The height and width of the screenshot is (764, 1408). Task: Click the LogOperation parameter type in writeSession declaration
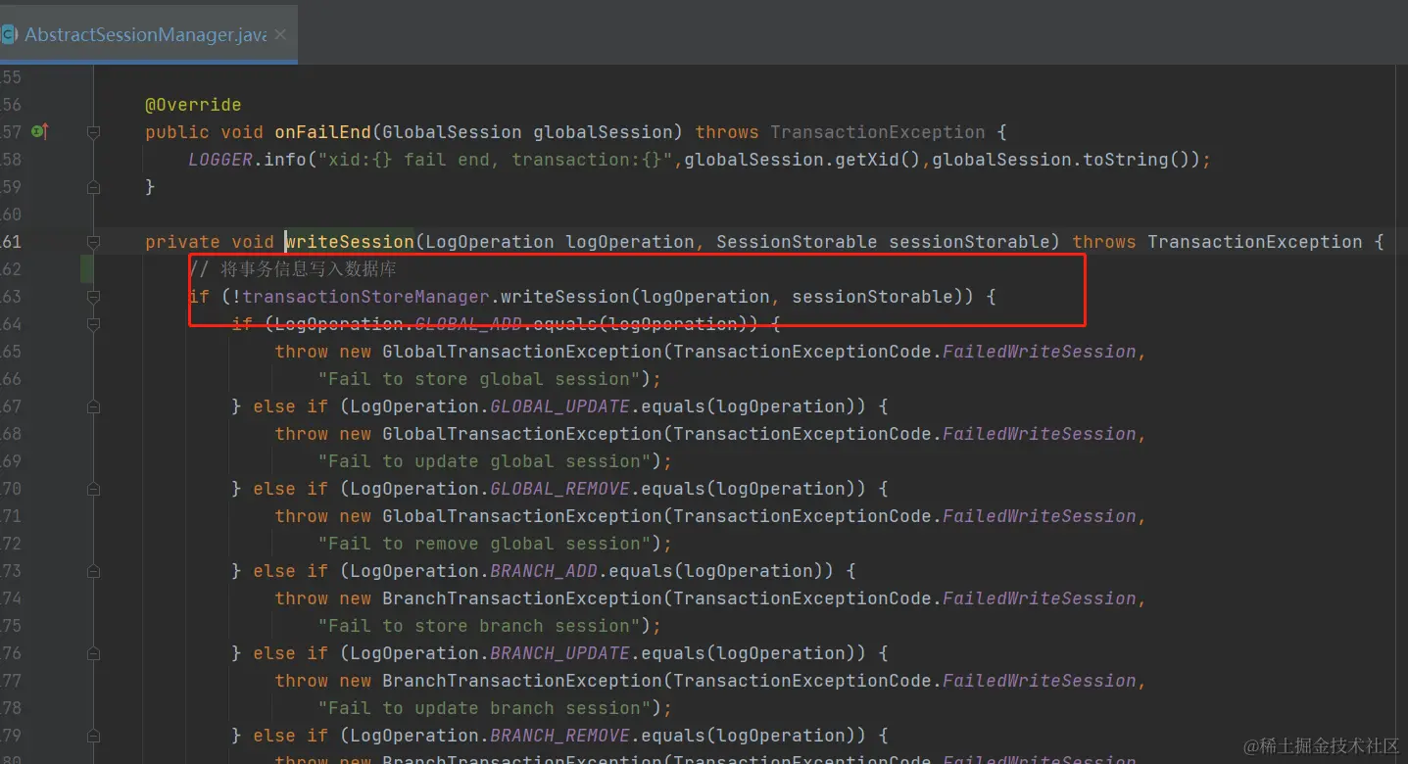coord(490,242)
